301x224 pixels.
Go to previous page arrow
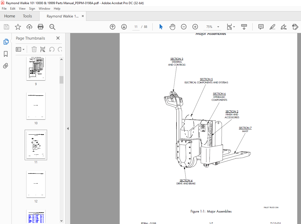point(113,27)
